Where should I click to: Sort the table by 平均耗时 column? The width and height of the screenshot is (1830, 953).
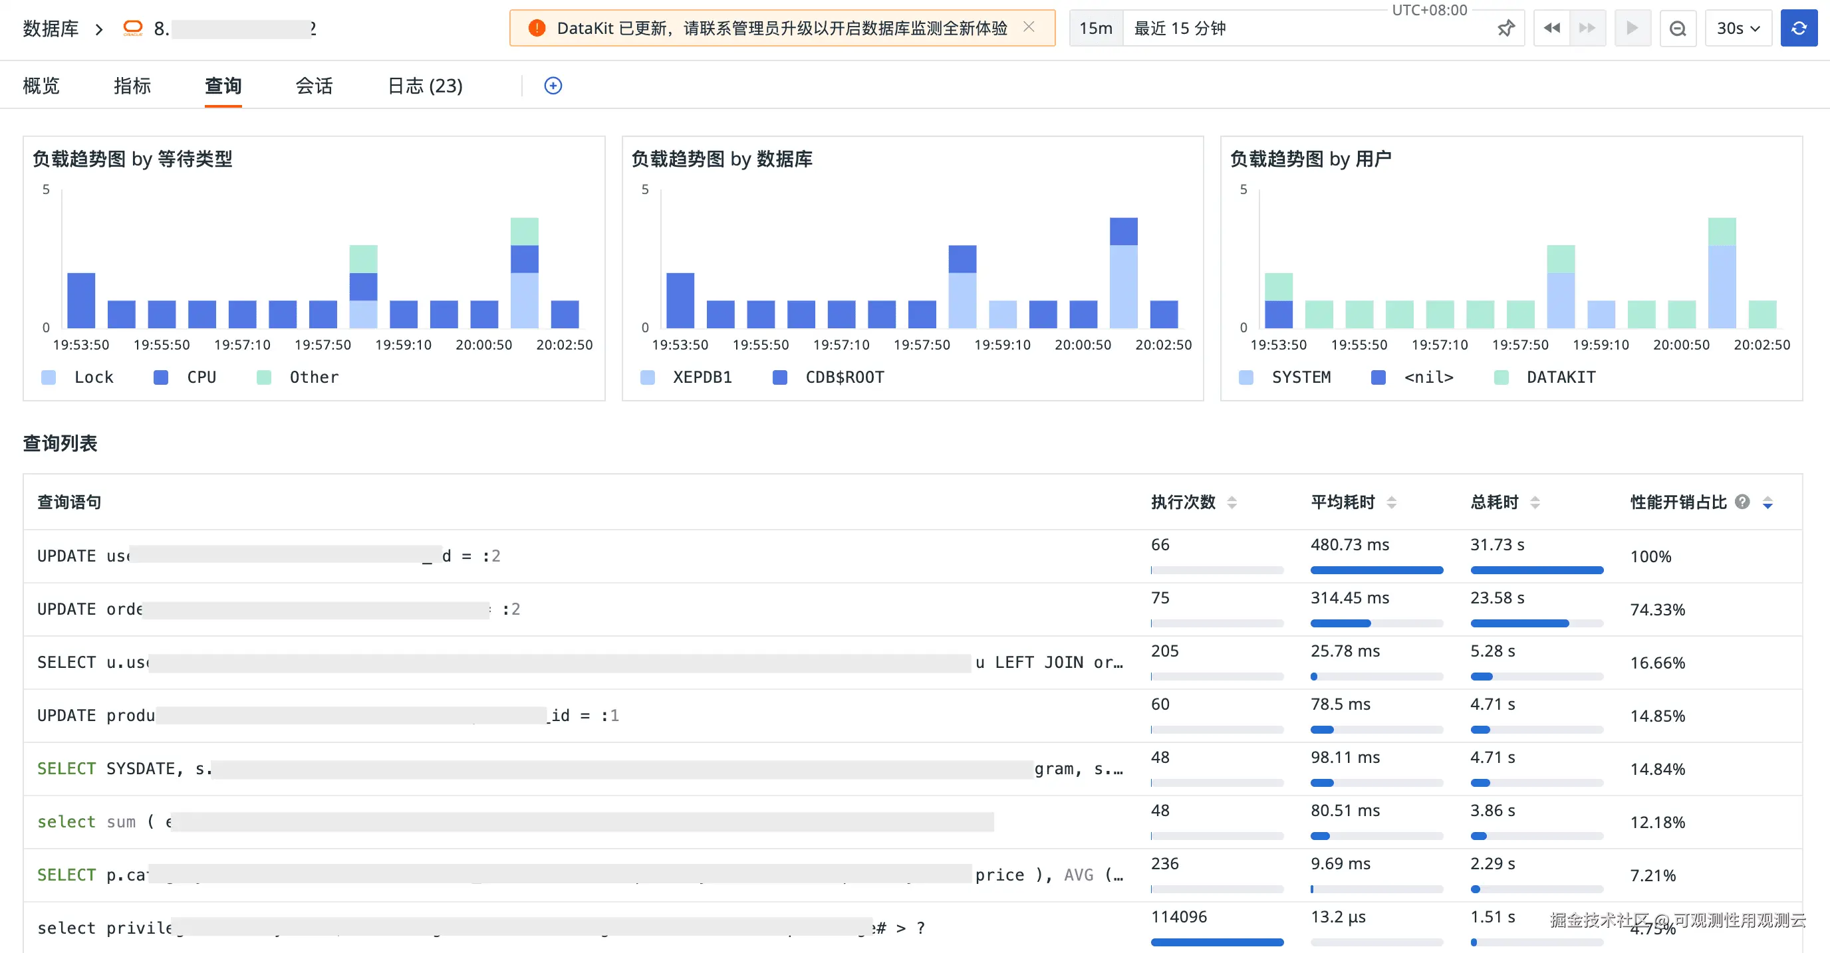click(1391, 502)
